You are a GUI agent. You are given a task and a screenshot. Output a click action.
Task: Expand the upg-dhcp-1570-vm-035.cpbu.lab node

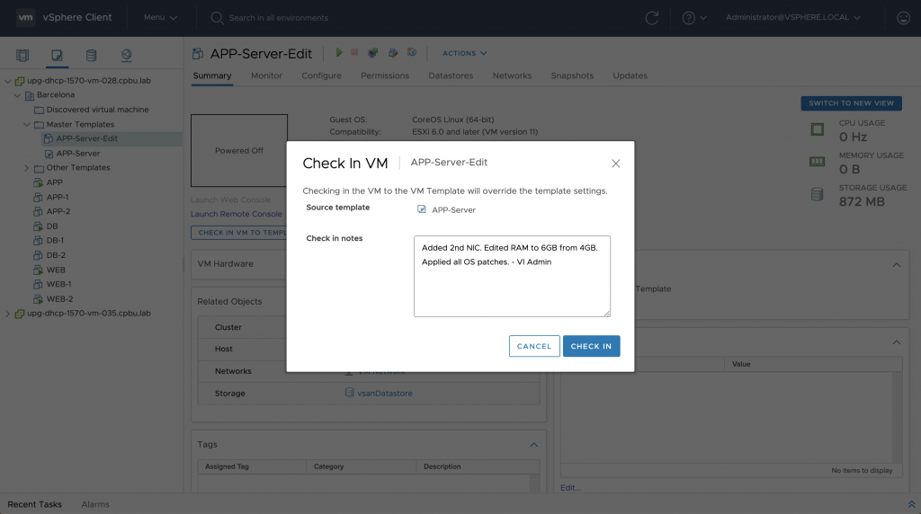[x=7, y=314]
